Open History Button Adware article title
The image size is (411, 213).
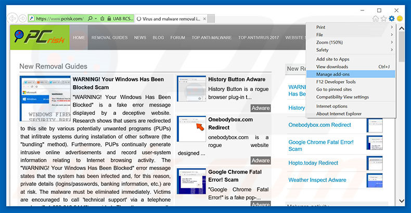[x=237, y=79]
